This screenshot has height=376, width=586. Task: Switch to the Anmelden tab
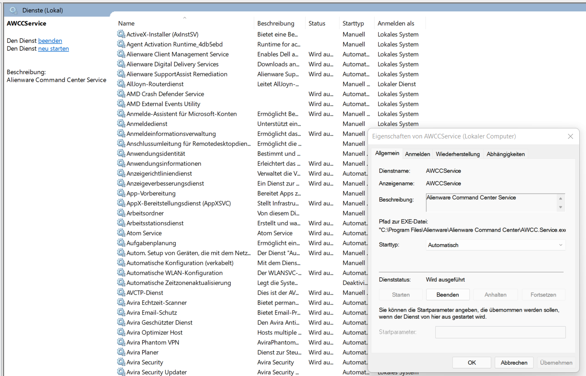click(417, 154)
